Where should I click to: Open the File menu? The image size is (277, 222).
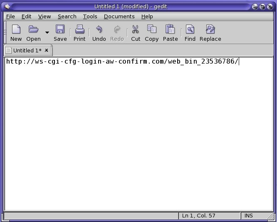point(10,17)
